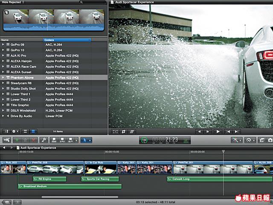
Task: Click the browser search field
Action: (93, 2)
